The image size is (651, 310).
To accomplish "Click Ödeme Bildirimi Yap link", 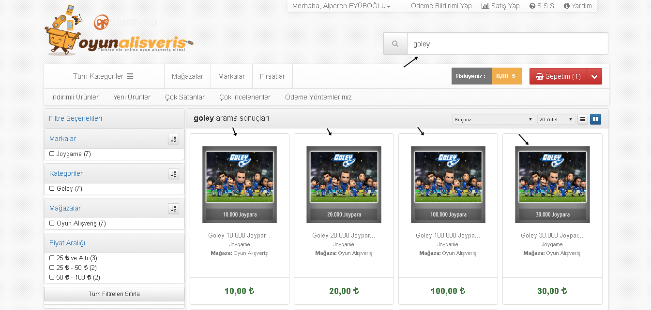I will 441,6.
